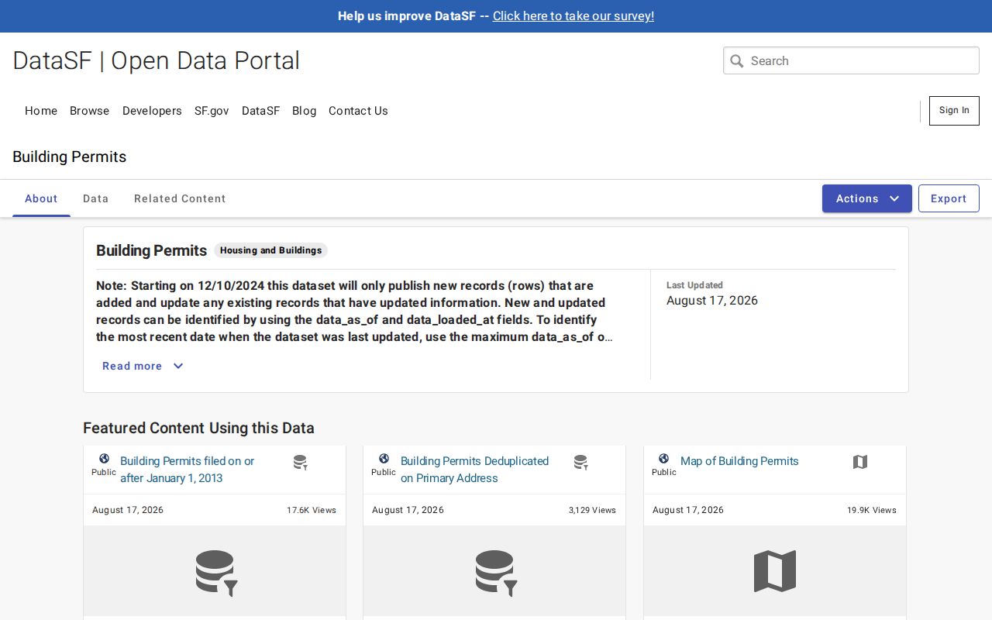Click Featured Content Using this Data heading
Image resolution: width=992 pixels, height=620 pixels.
pos(198,428)
